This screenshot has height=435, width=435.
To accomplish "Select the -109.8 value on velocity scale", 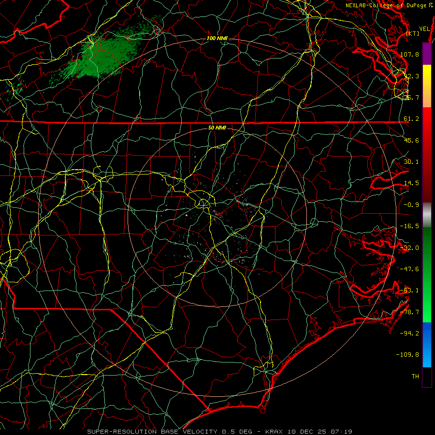I will (407, 355).
